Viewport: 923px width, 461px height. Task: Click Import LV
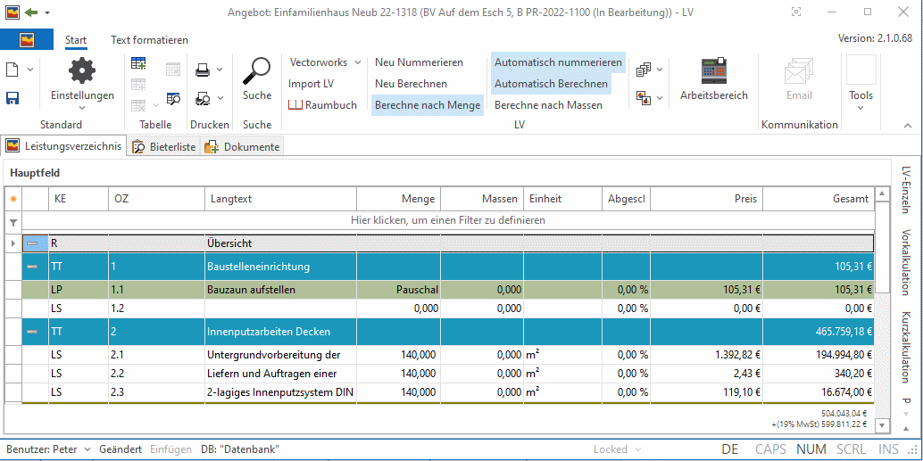tap(312, 84)
